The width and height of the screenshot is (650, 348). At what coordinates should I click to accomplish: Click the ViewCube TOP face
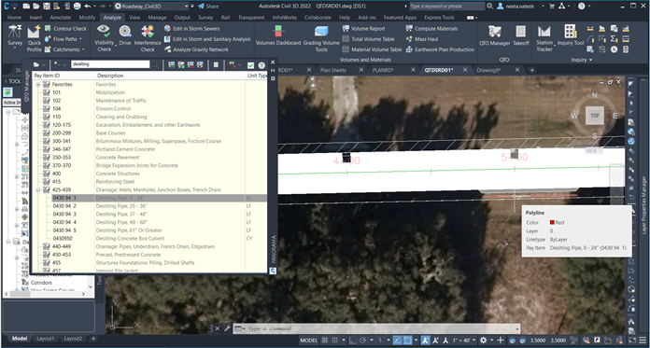(x=595, y=116)
